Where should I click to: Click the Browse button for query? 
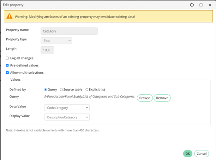tap(145, 98)
